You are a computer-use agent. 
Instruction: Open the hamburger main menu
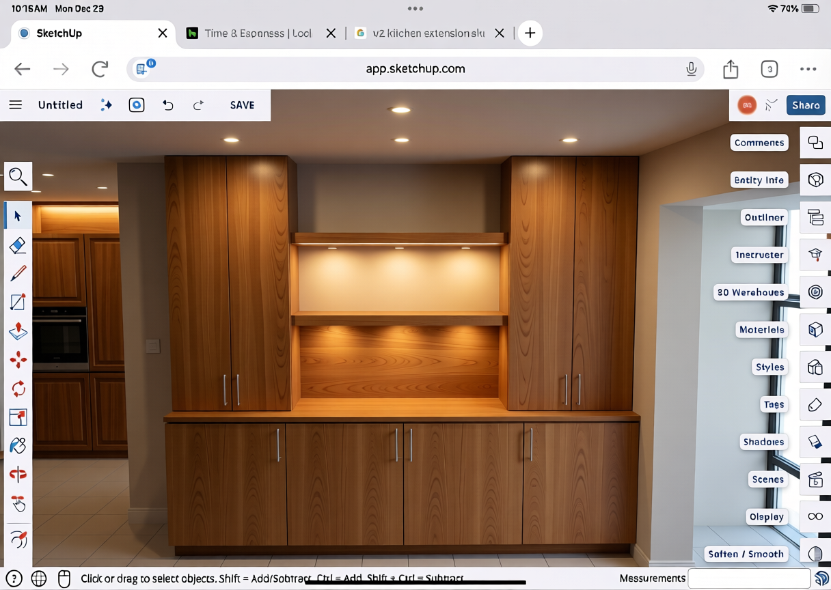tap(15, 105)
